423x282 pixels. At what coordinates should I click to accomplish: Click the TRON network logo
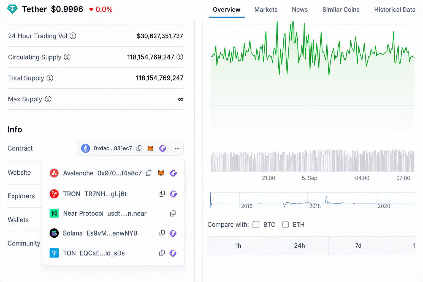click(x=54, y=194)
